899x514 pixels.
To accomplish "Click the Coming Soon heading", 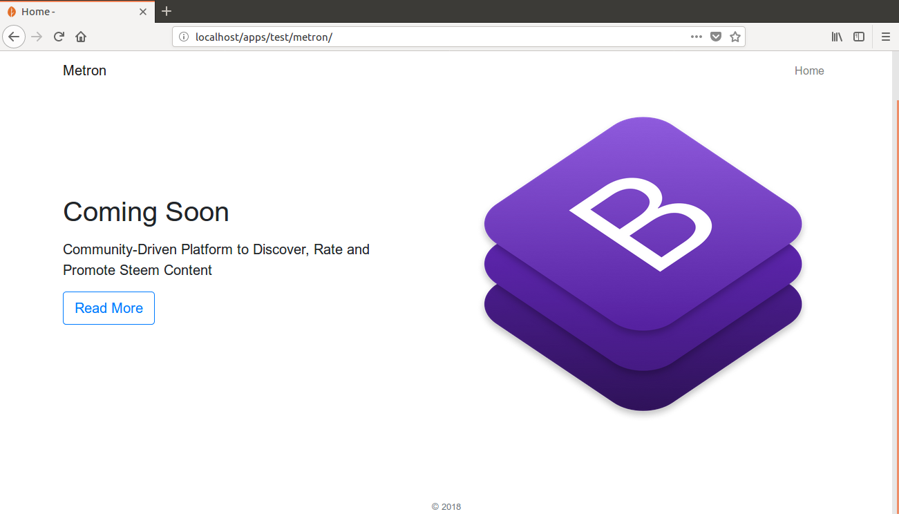I will coord(146,211).
